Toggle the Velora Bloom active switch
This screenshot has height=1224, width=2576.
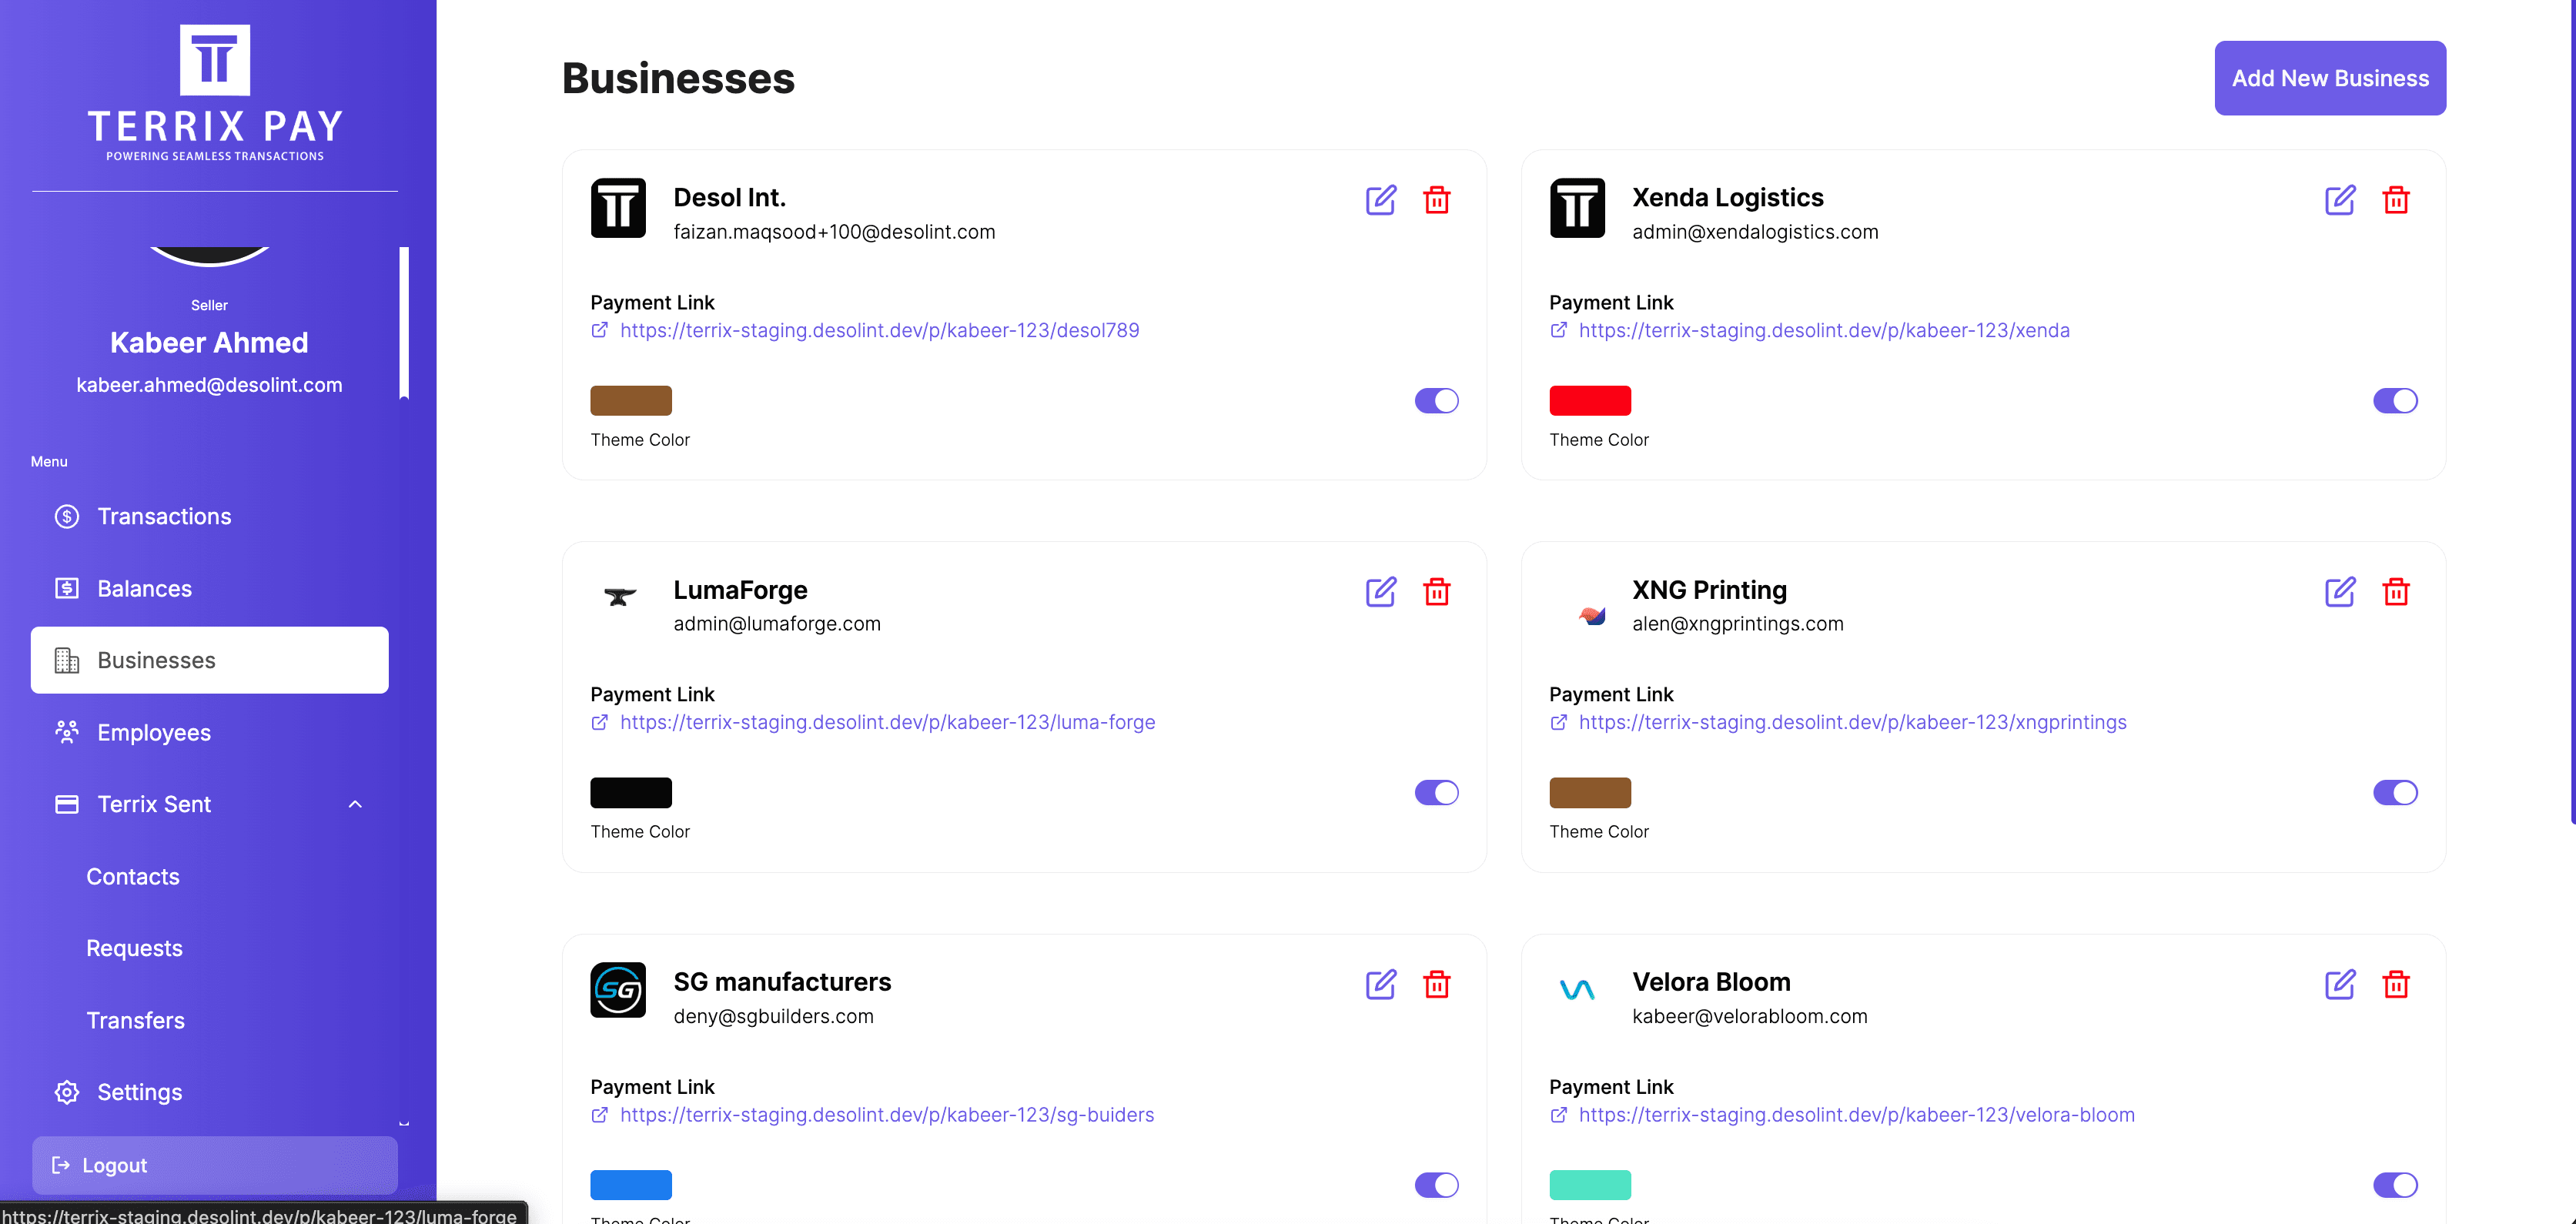2395,1185
